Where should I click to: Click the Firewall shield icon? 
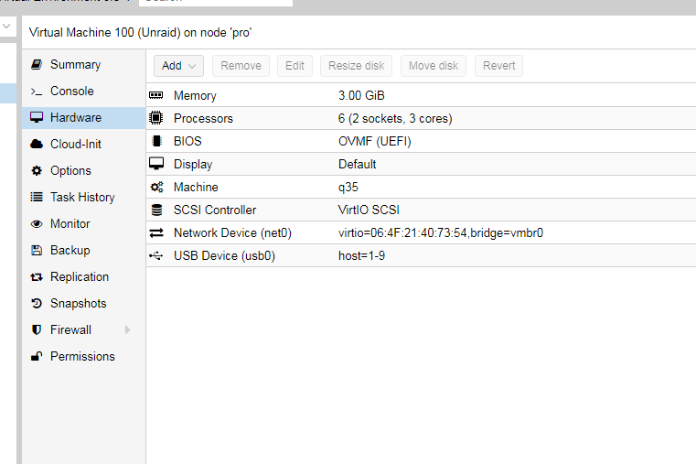click(37, 329)
